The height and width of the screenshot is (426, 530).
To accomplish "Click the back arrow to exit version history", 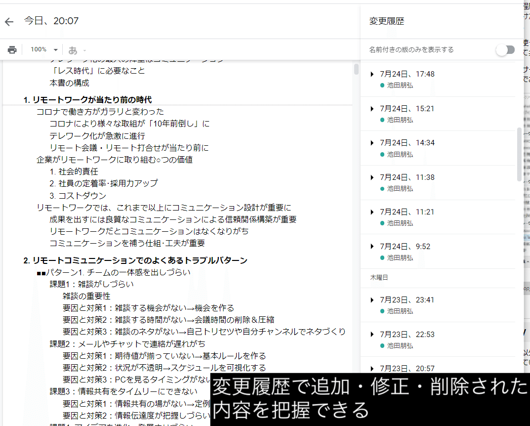I will [x=9, y=21].
